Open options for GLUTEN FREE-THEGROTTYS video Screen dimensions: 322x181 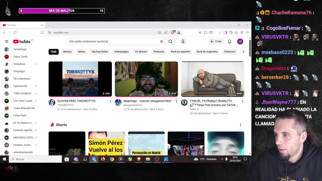(x=110, y=101)
